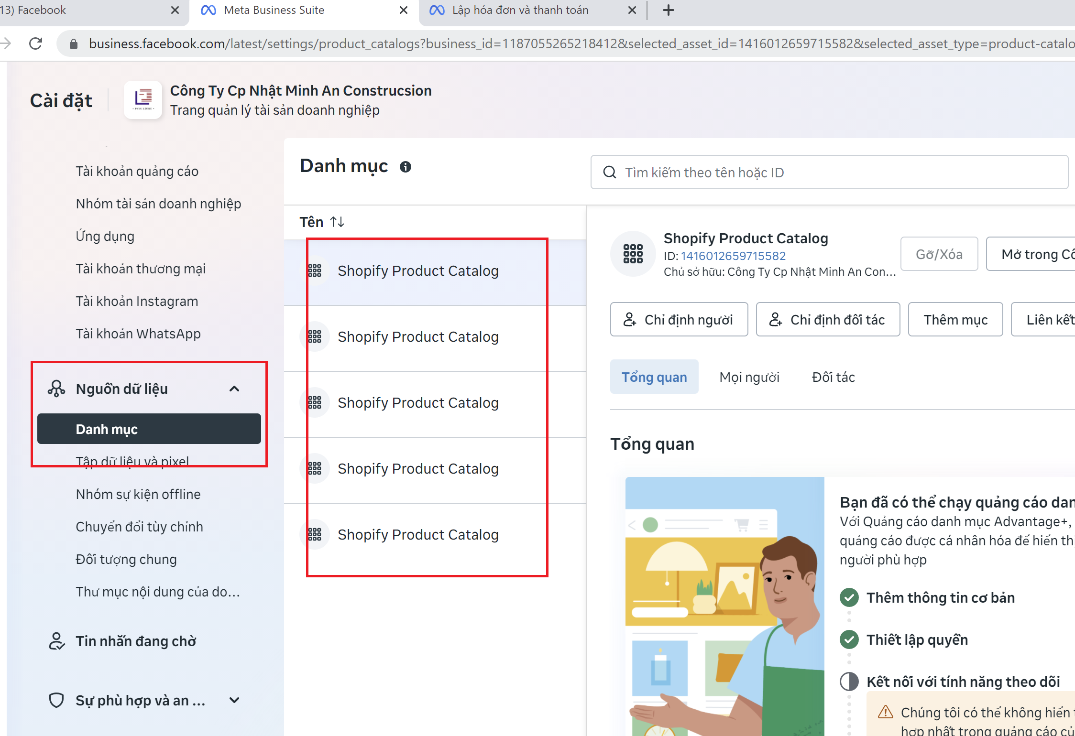Click the sort arrows next to Tên
This screenshot has width=1075, height=736.
coord(337,222)
